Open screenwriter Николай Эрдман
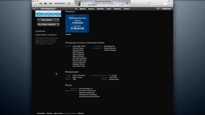 pos(110,50)
